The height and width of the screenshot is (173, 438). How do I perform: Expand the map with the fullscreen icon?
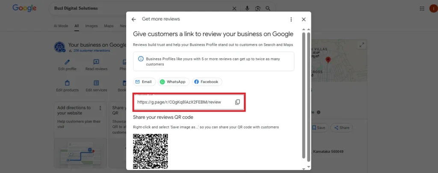[x=362, y=45]
